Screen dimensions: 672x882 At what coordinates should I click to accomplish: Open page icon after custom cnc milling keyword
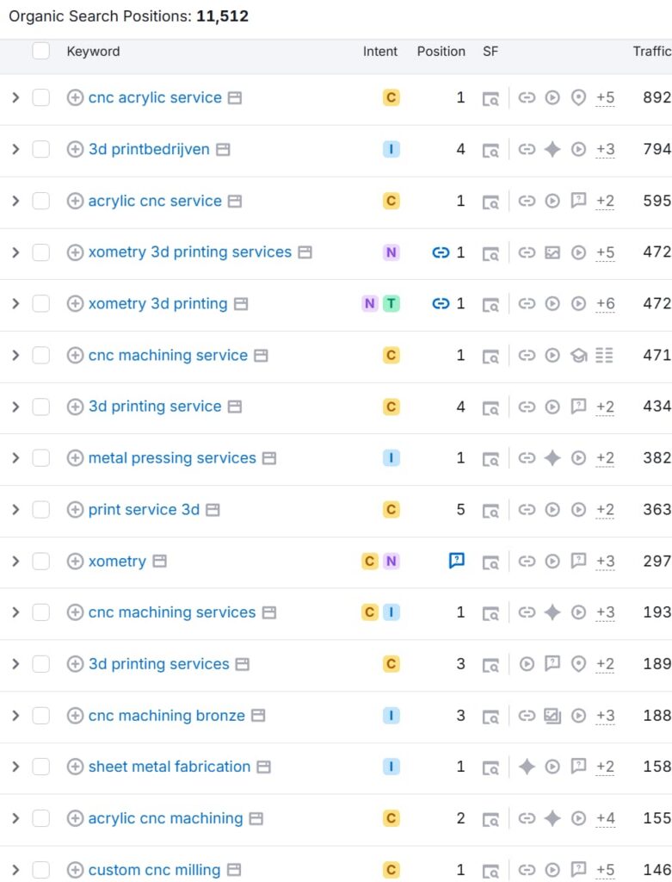(234, 870)
